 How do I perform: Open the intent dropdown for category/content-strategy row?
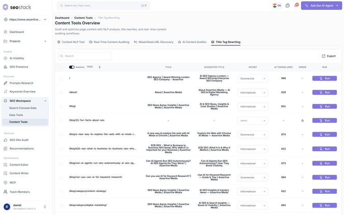pos(253,191)
